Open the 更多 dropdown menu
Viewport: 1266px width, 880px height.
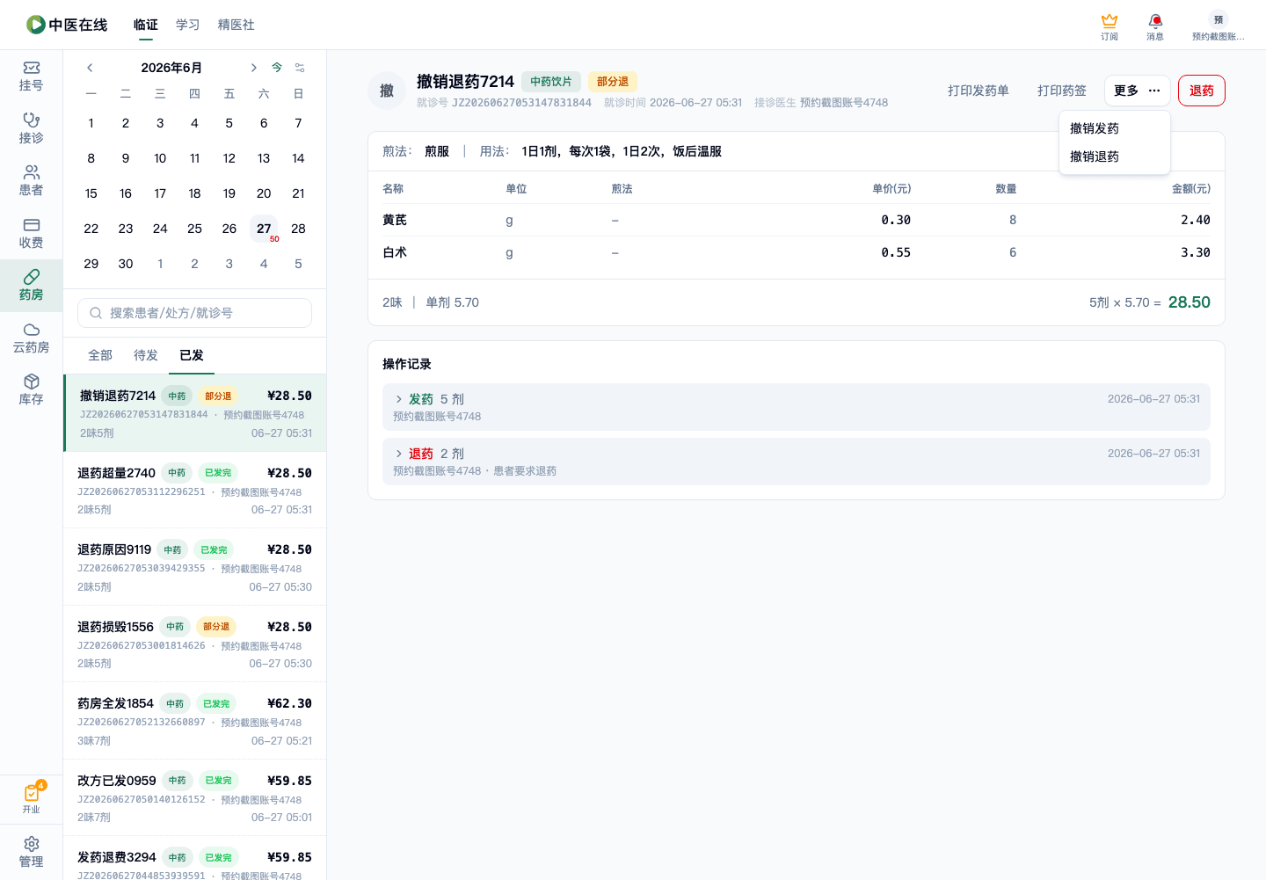pos(1137,91)
